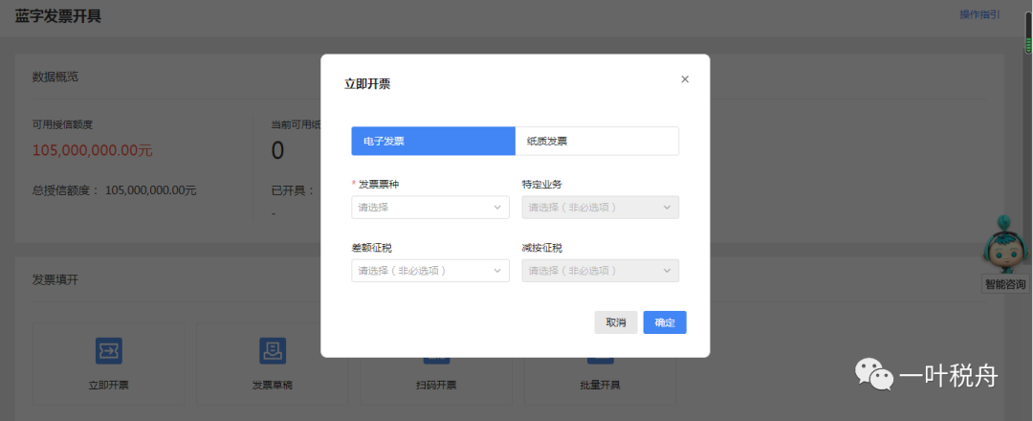Click the 总授信额度 text line
Image resolution: width=1033 pixels, height=421 pixels.
pos(115,191)
